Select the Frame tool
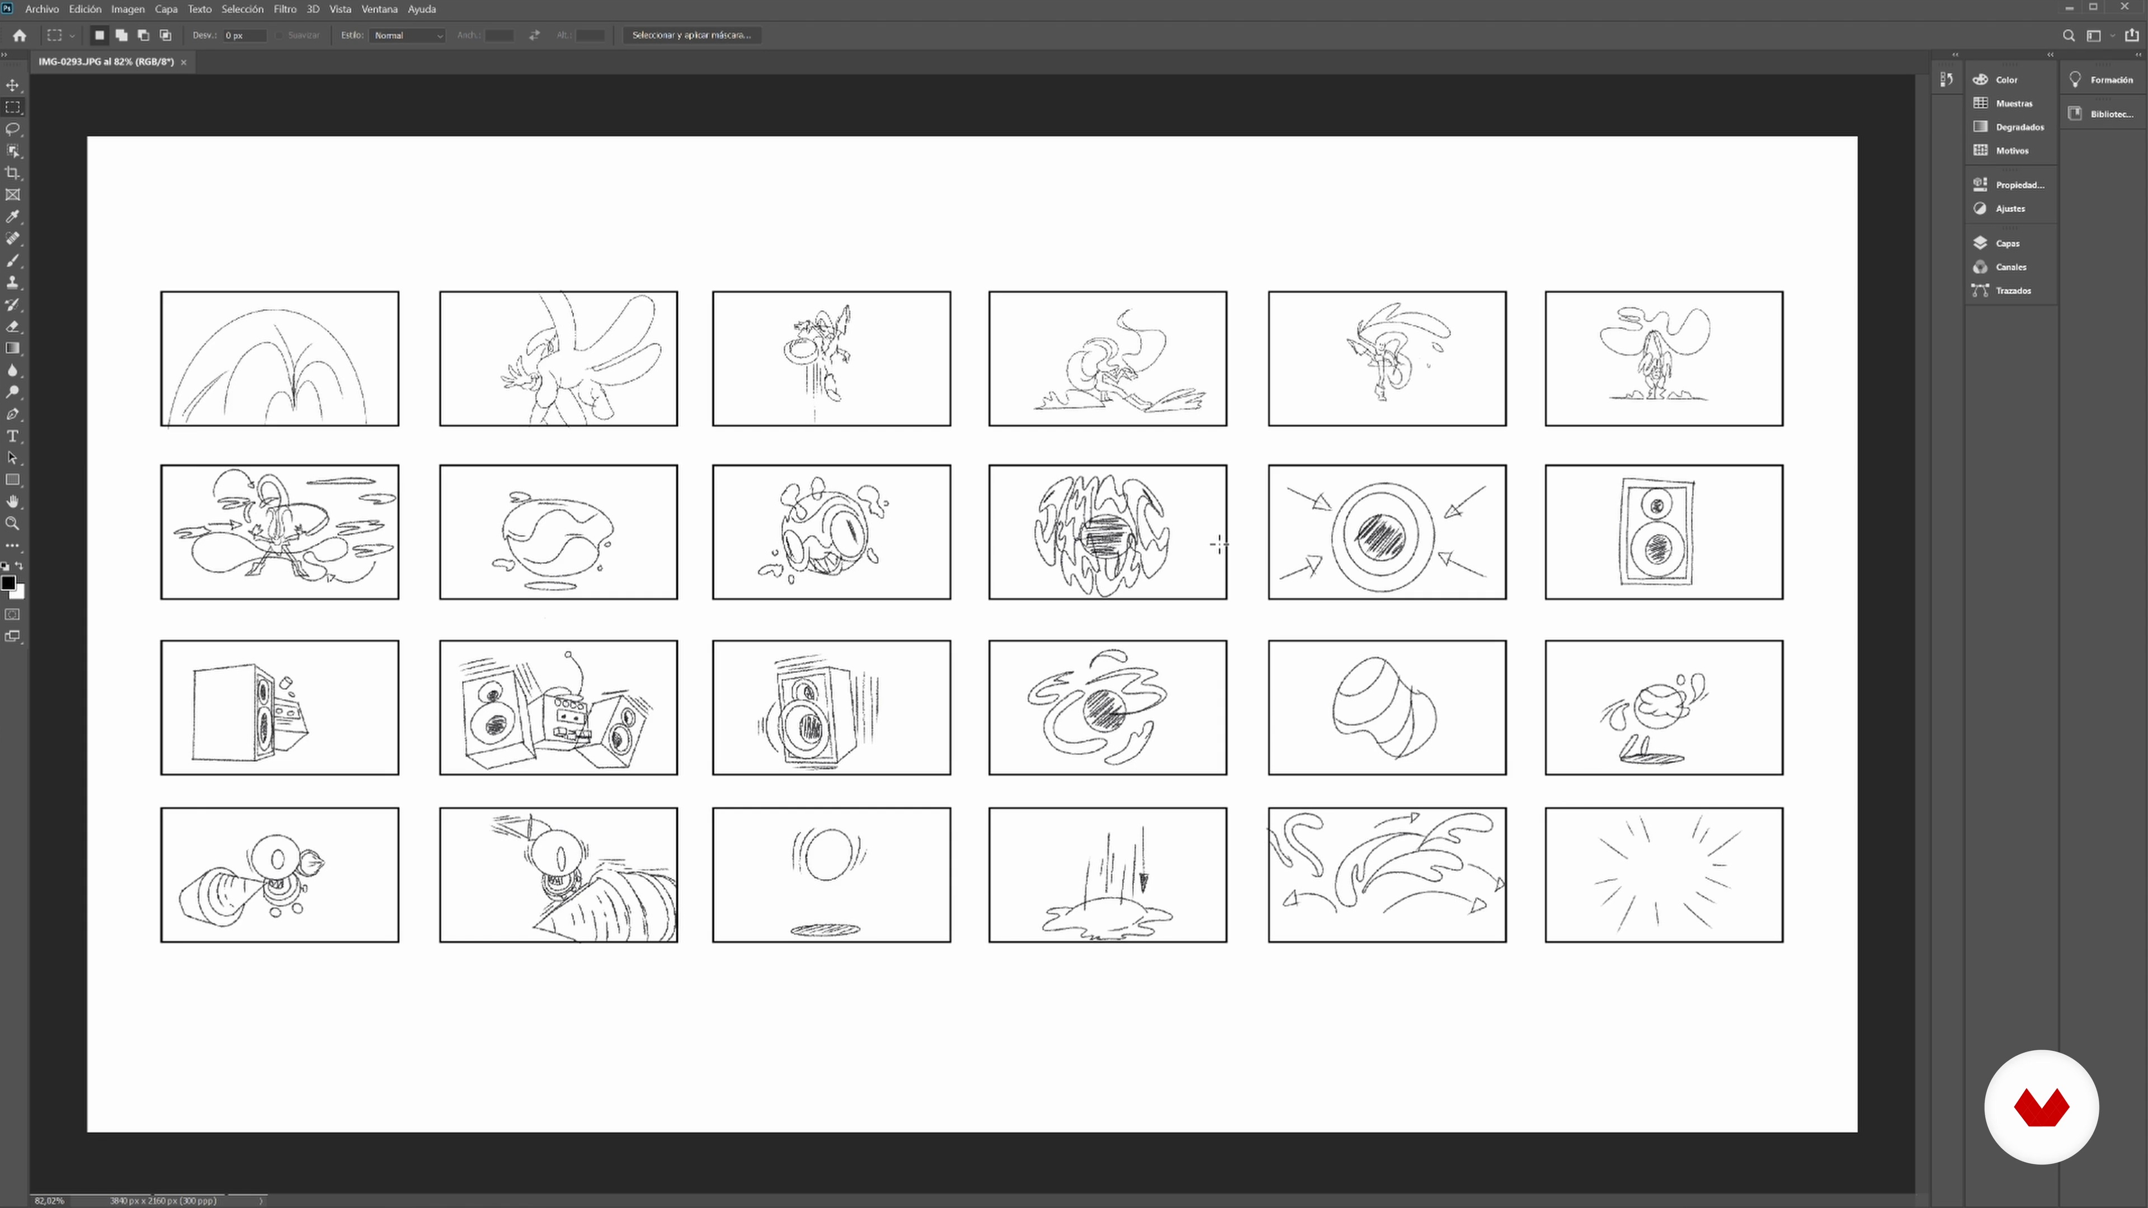This screenshot has width=2148, height=1208. point(12,195)
